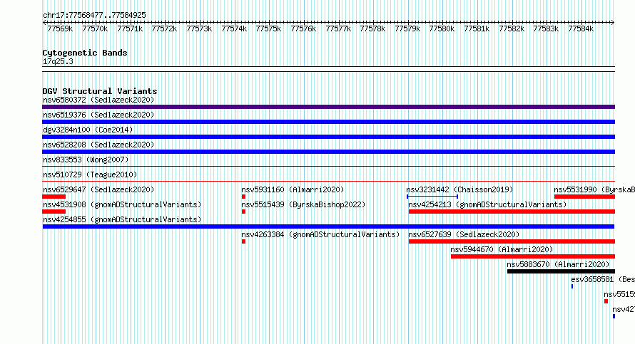Click the long blue bar under nsv4254855
Viewport: 635px width, 344px height.
point(328,226)
